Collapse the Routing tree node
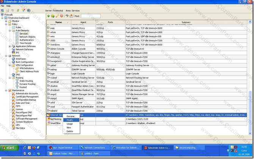 [10, 78]
